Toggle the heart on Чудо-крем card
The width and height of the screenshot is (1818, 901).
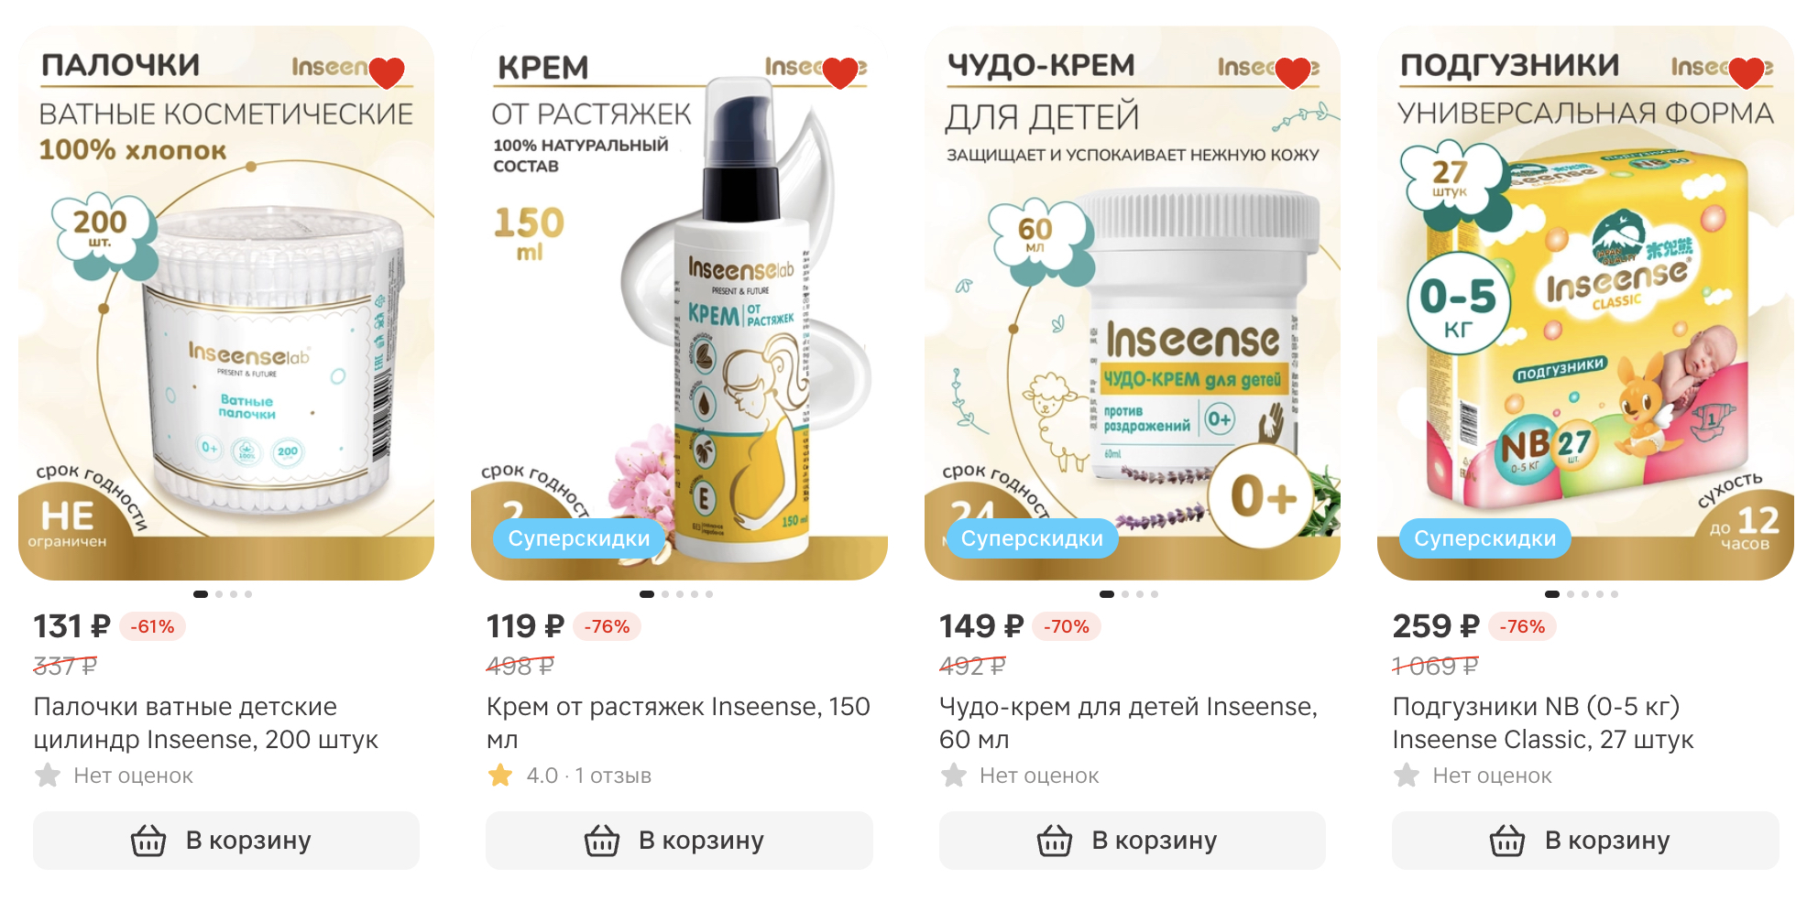click(1293, 72)
